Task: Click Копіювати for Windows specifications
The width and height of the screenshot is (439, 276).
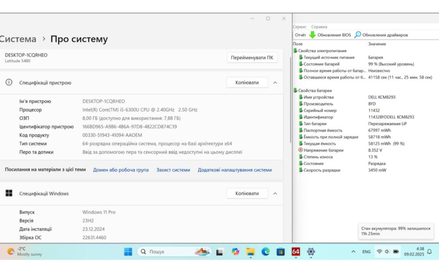Action: click(247, 193)
